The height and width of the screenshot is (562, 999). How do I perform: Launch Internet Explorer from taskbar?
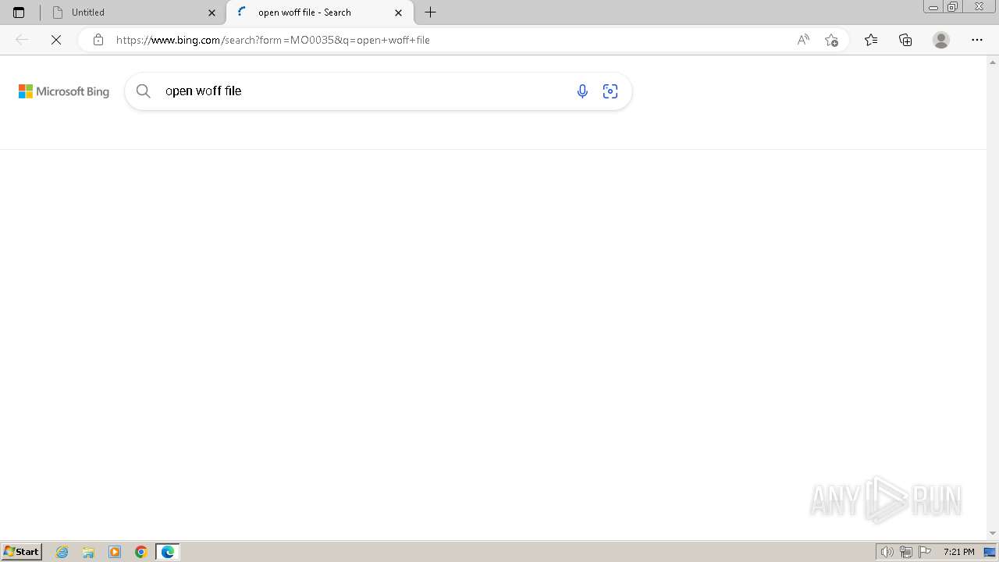62,552
